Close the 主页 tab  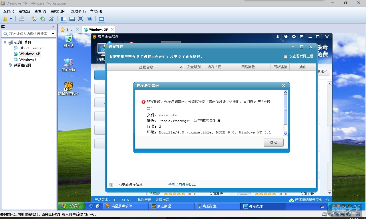pos(77,29)
